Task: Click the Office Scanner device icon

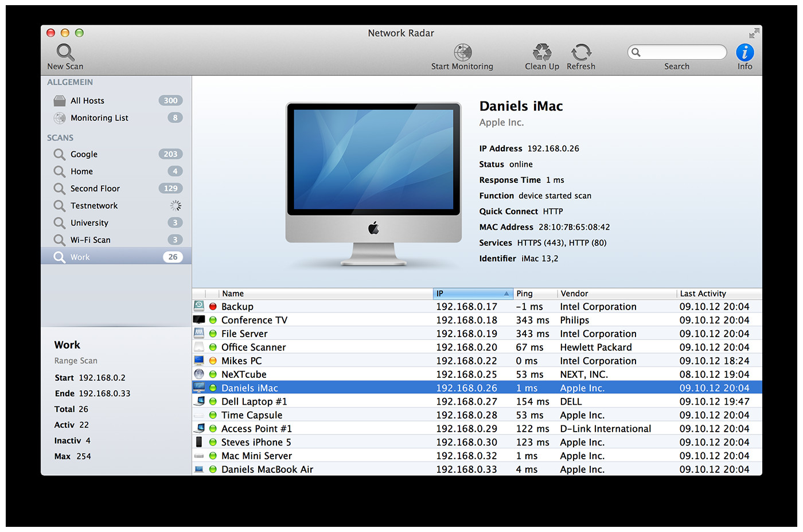Action: pos(199,347)
